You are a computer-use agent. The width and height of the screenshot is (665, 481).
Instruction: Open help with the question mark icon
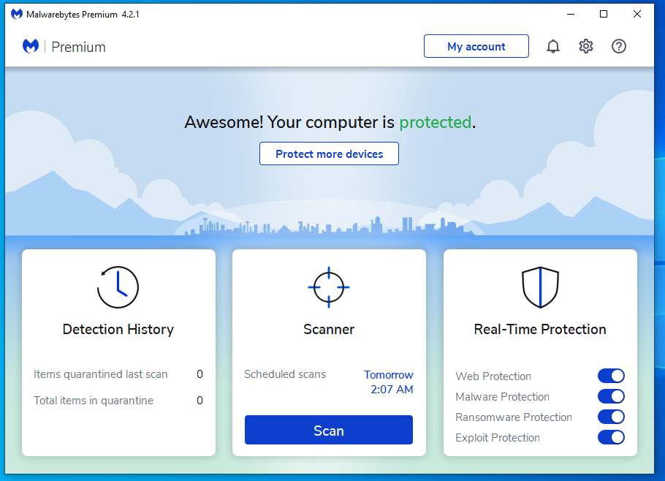(619, 46)
